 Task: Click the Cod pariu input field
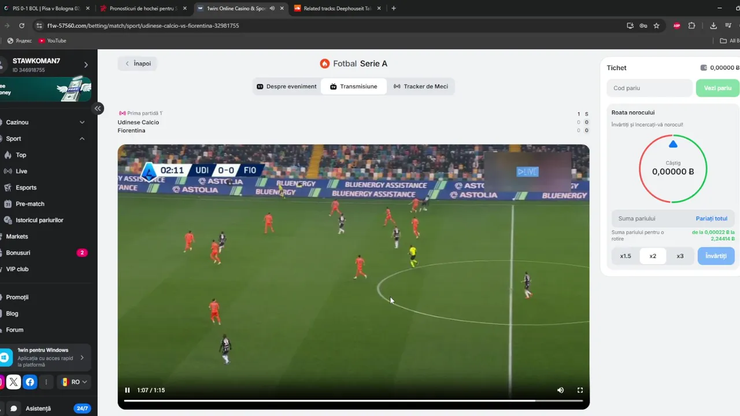649,88
